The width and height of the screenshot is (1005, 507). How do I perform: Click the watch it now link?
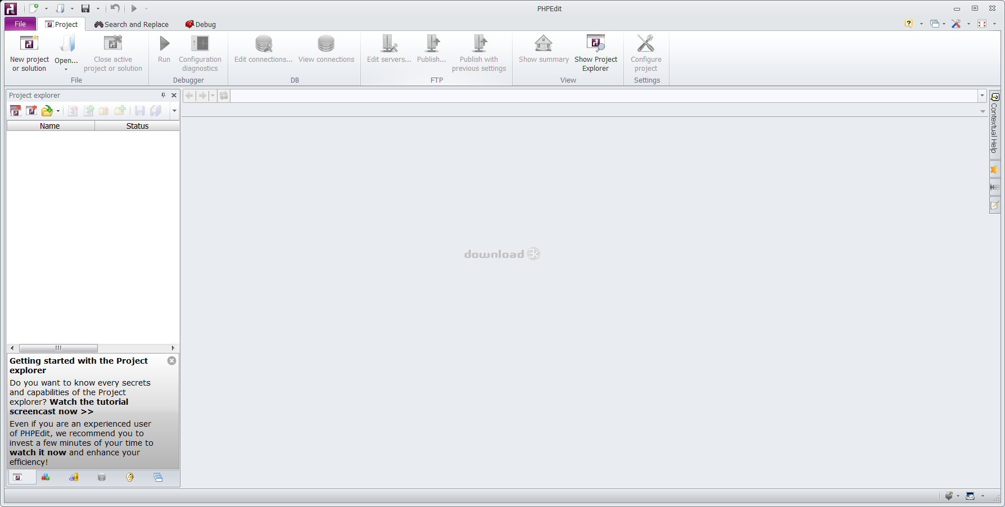38,452
